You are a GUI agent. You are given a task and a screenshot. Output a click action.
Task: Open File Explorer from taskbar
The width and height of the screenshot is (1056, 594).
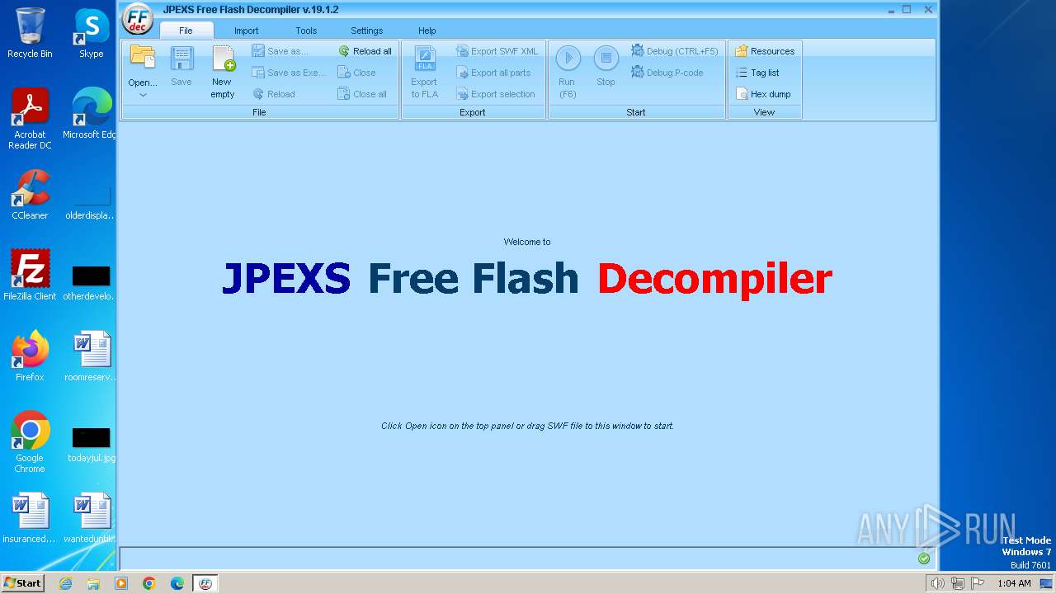pos(93,583)
